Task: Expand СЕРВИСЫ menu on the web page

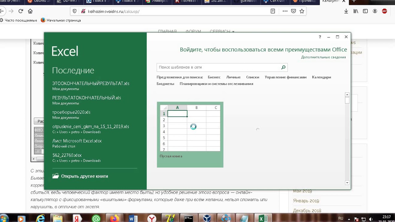Action: [x=222, y=31]
